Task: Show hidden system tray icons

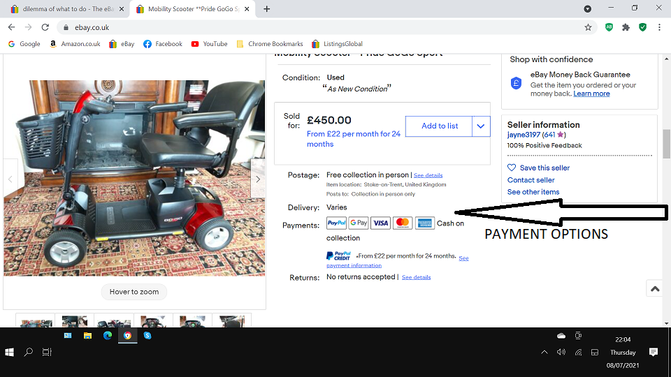Action: (544, 352)
